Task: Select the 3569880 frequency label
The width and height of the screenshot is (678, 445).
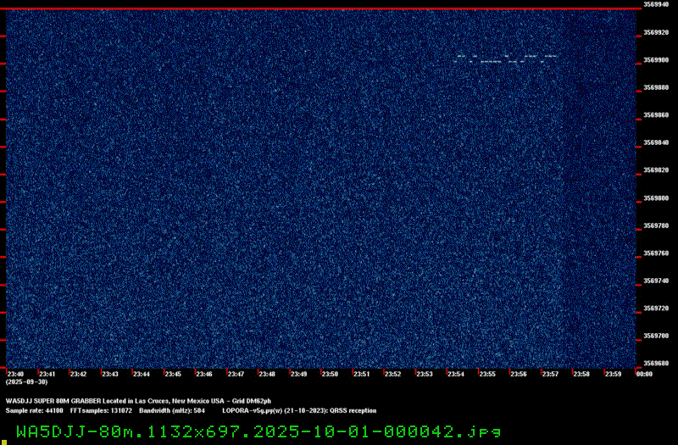Action: click(x=656, y=87)
